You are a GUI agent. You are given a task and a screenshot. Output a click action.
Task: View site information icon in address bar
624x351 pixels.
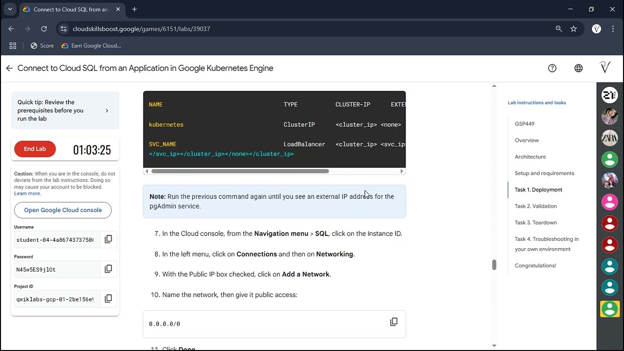coord(63,29)
